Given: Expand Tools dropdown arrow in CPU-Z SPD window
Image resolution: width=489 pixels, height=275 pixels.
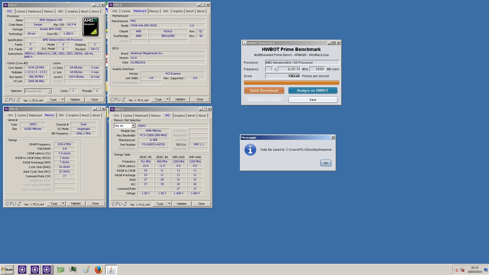Looking at the screenshot, I should (x=169, y=204).
